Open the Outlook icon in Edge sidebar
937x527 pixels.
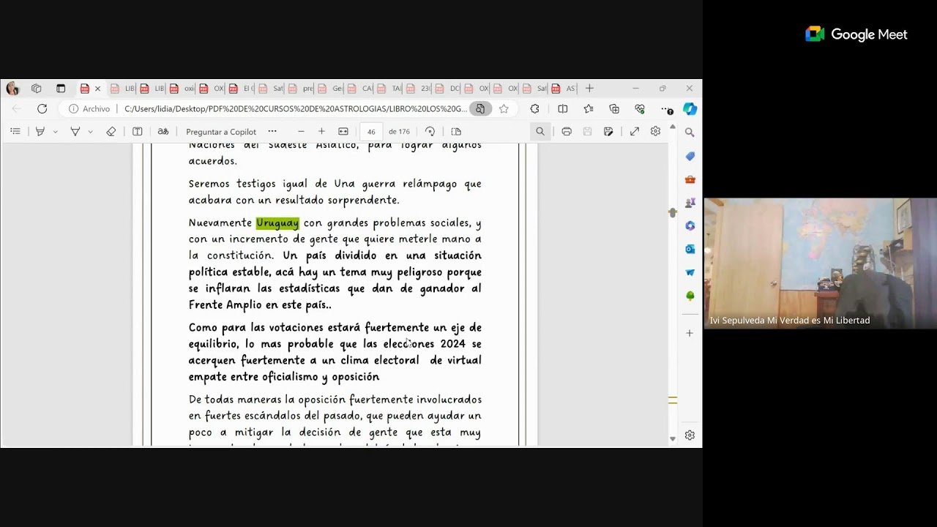(690, 249)
